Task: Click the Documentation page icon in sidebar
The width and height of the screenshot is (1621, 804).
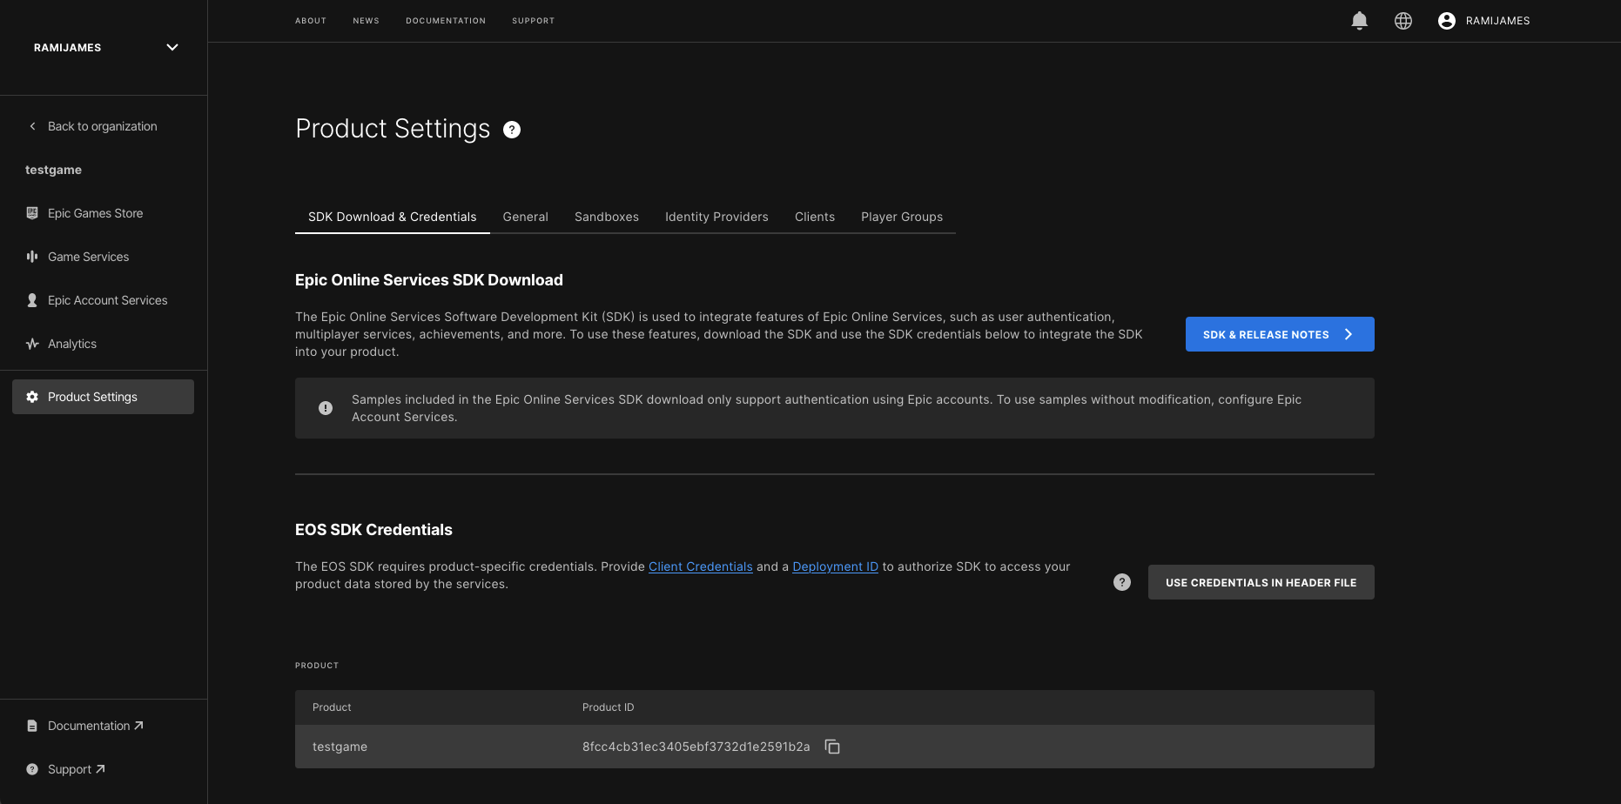Action: click(x=32, y=726)
